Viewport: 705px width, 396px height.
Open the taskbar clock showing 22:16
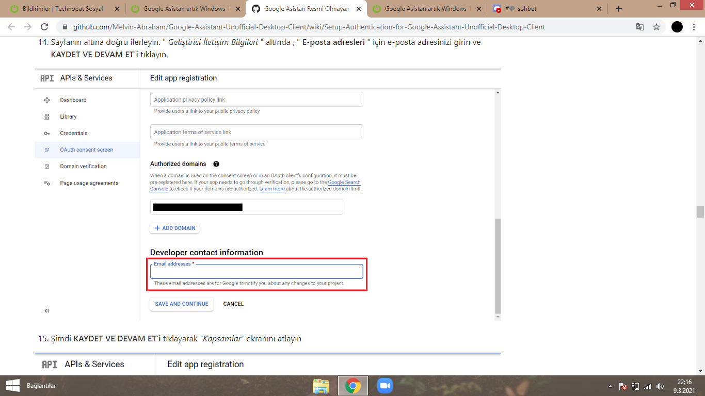coord(684,386)
